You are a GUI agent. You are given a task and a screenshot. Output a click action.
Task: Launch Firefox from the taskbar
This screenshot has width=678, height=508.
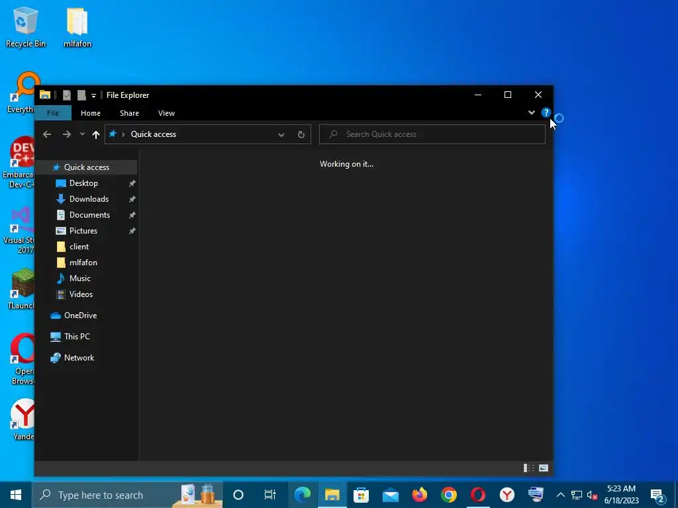(x=419, y=495)
